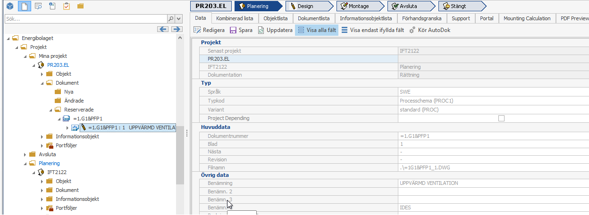Collapse the PR203.EL project node
Screen dimensions: 589x215
click(x=34, y=65)
